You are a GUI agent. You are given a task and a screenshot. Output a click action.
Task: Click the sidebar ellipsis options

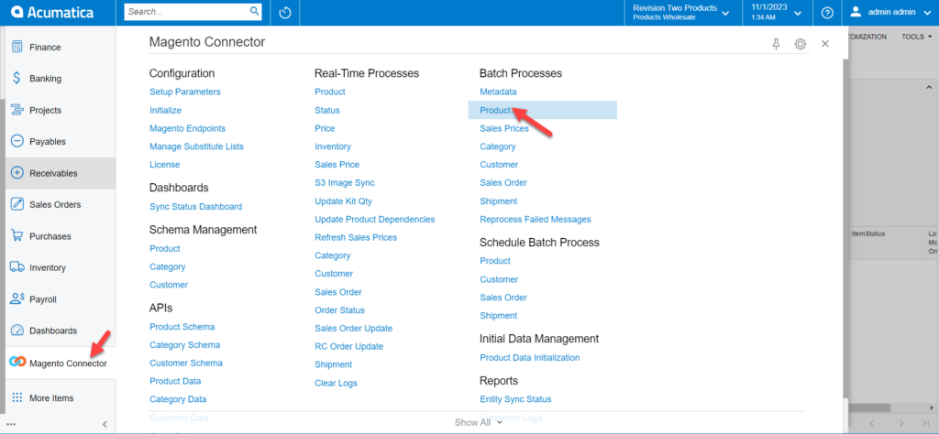tap(11, 425)
